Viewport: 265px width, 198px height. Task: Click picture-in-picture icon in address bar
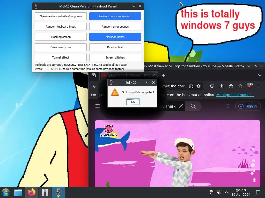191,86
